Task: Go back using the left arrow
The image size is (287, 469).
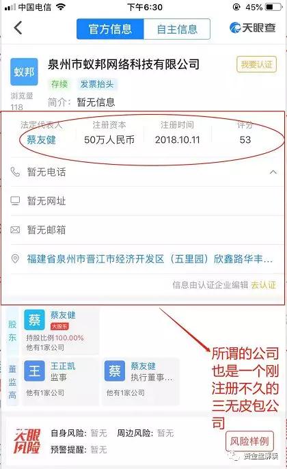Action: [18, 28]
